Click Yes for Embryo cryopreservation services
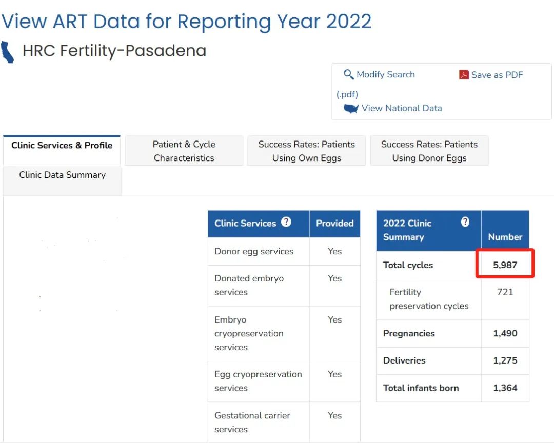The height and width of the screenshot is (443, 554). coord(334,320)
